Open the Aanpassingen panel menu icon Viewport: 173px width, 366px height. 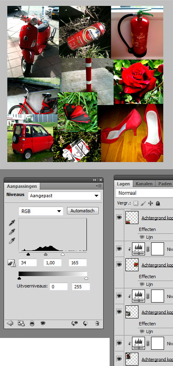click(99, 186)
